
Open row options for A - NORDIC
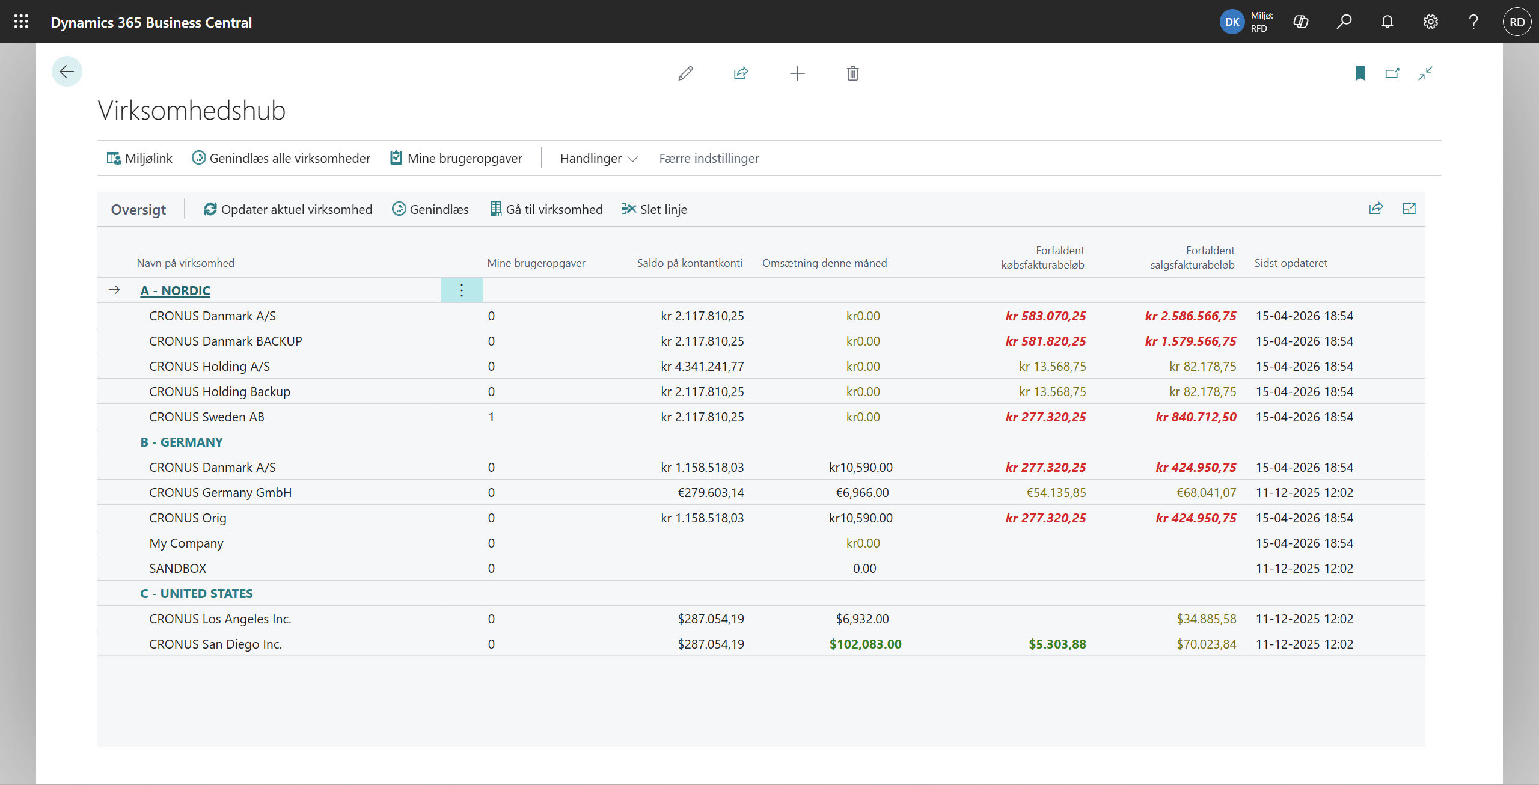[461, 290]
